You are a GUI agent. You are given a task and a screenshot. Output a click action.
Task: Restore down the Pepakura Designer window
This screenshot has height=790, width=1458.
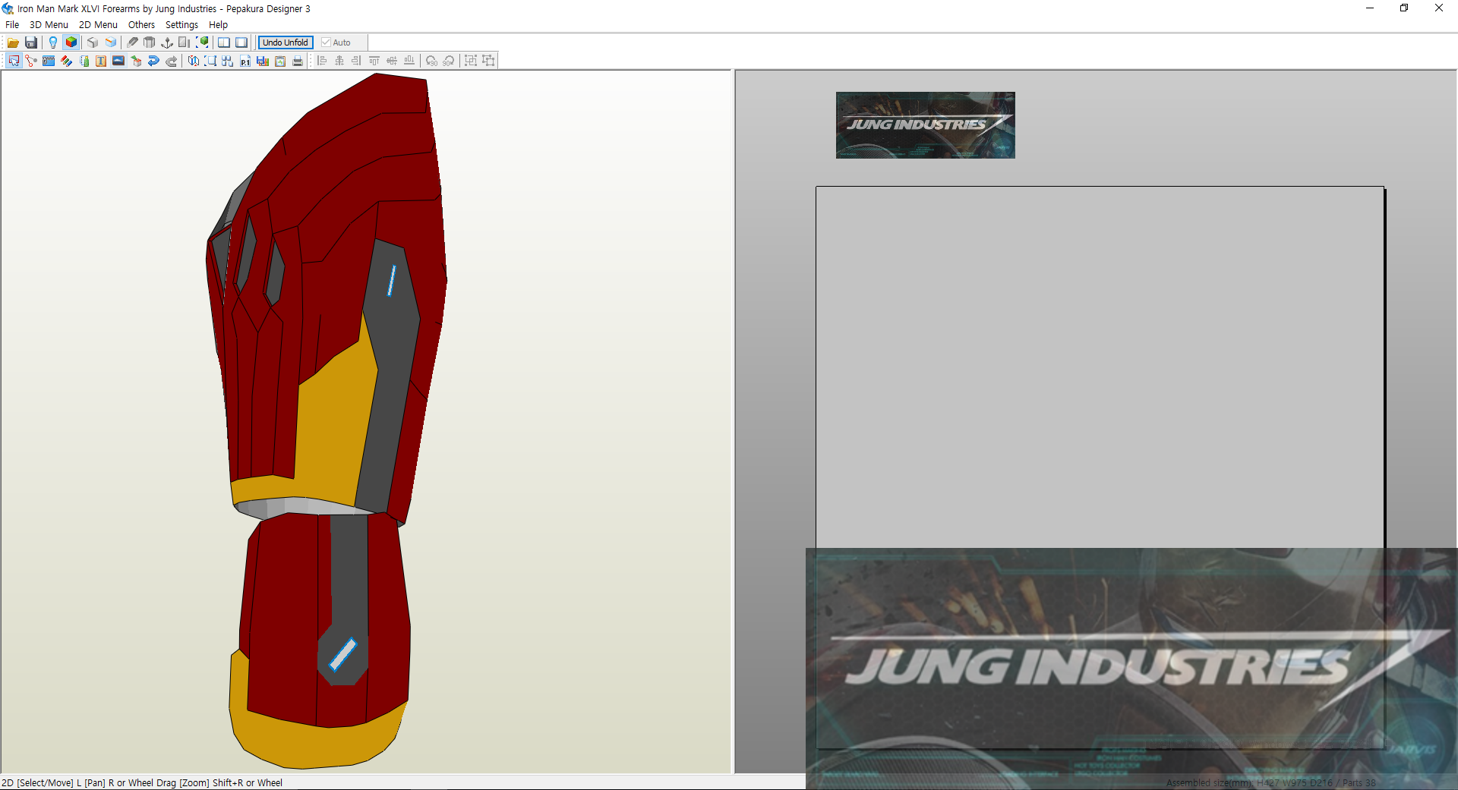(x=1404, y=8)
